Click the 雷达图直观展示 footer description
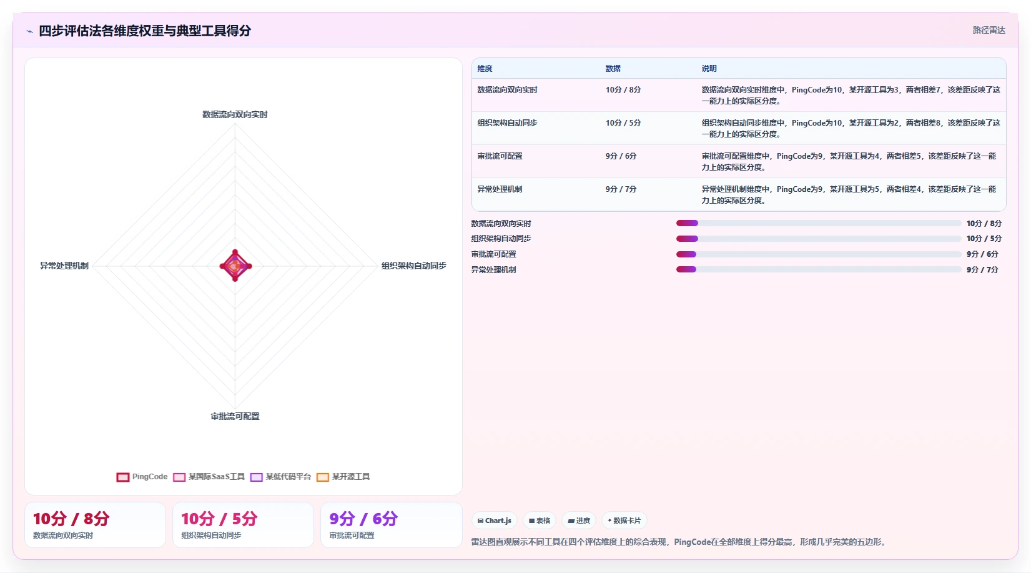The width and height of the screenshot is (1031, 573). (x=679, y=542)
